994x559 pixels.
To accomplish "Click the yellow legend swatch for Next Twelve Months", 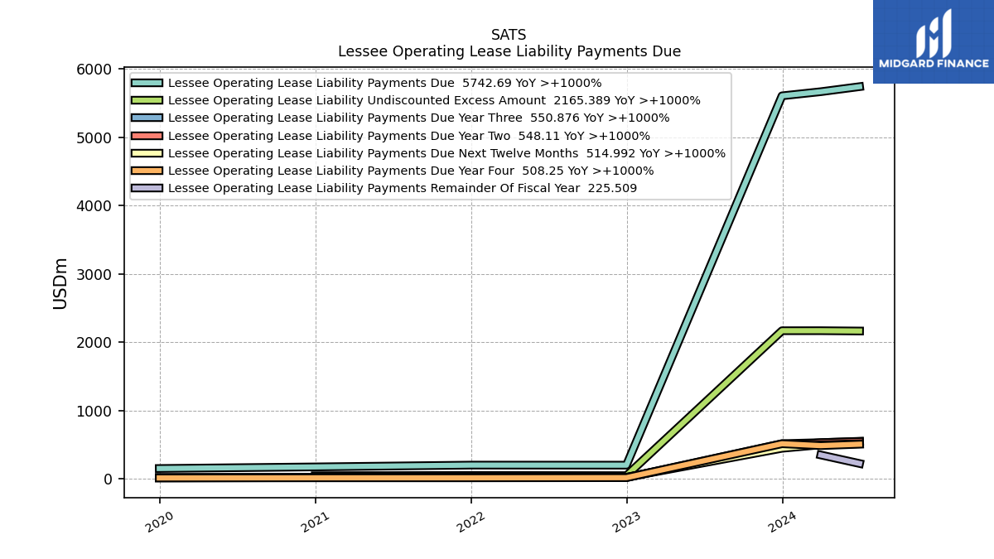I will click(x=147, y=153).
